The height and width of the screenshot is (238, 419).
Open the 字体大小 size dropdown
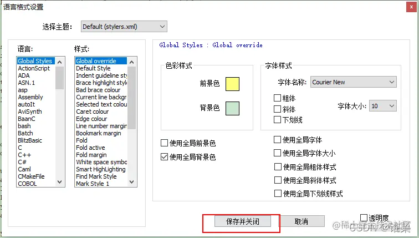point(382,106)
